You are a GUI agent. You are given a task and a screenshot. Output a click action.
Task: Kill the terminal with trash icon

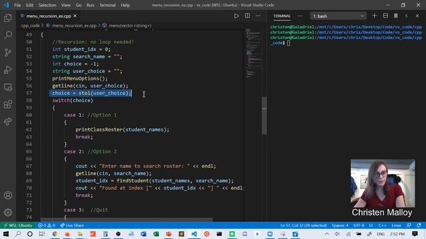tap(396, 16)
